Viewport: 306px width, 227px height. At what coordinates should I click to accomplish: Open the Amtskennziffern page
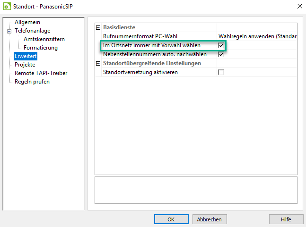tap(44, 39)
